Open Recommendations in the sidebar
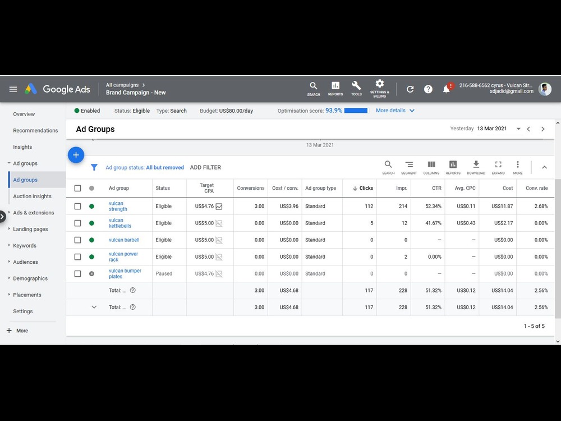The image size is (561, 421). 35,131
